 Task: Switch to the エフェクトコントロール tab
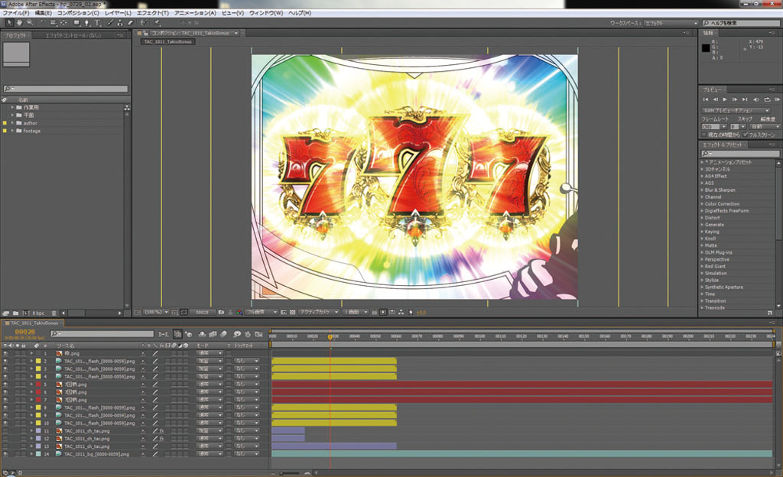73,35
